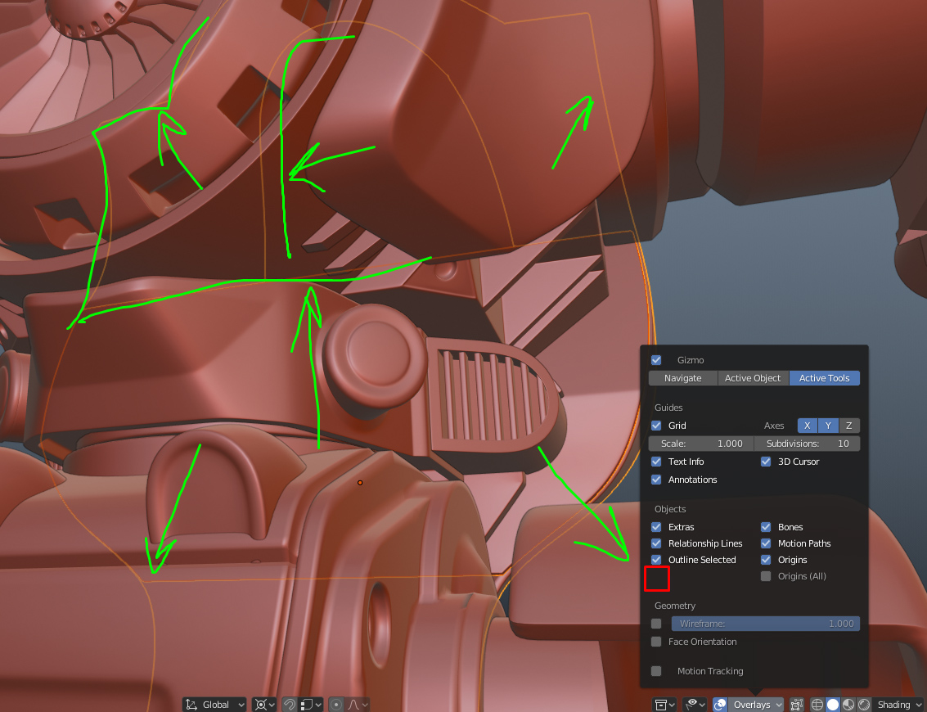Screen dimensions: 927x712
Task: Toggle the X axis button
Action: click(807, 426)
